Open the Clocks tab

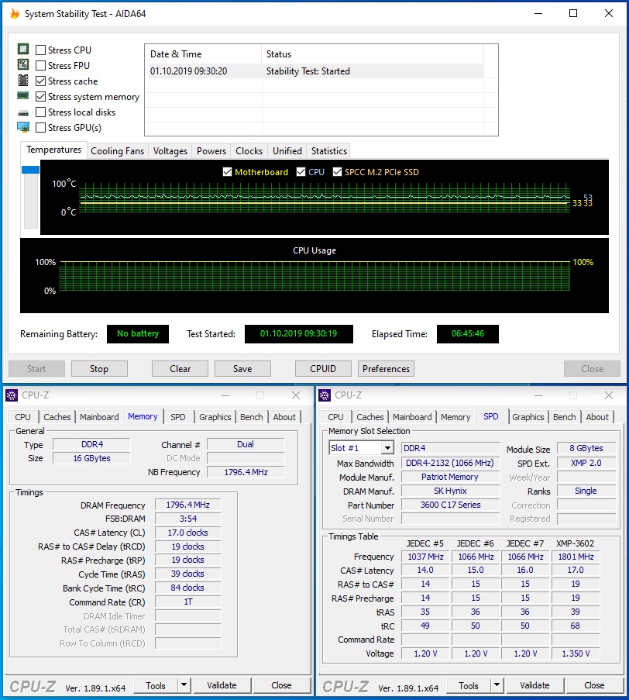click(249, 151)
